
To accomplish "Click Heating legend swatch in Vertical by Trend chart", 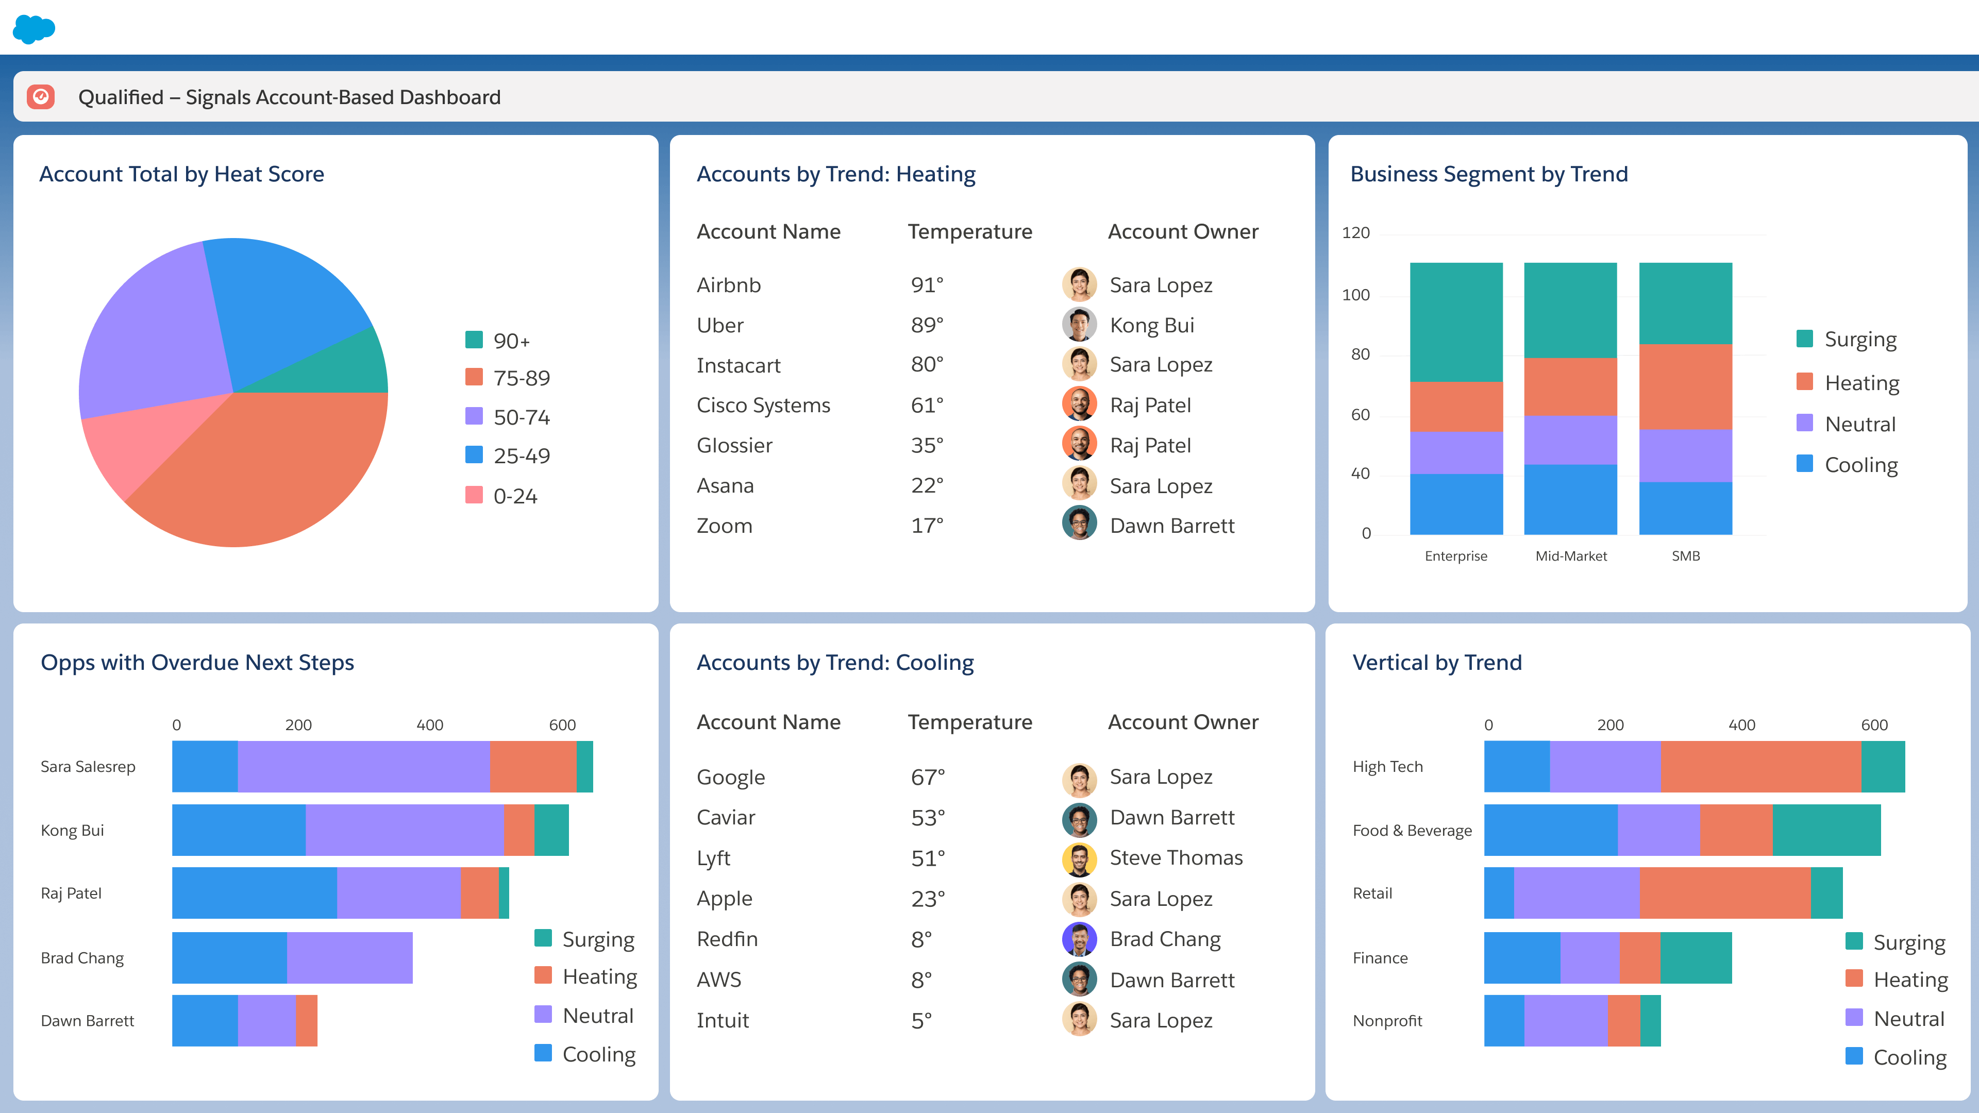I will pyautogui.click(x=1854, y=979).
